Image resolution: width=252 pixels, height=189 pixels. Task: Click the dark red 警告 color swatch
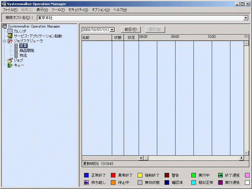(x=167, y=175)
